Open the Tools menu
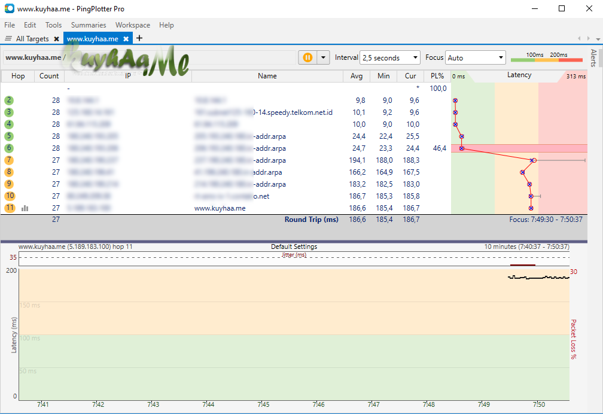Screen dimensions: 603x414 coord(53,25)
